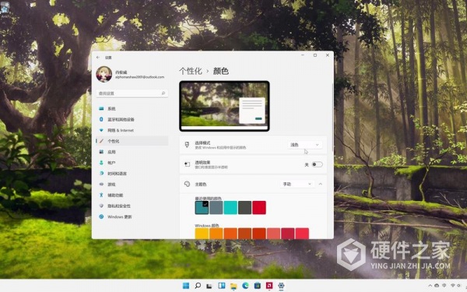
Task: Open taskbar Search
Action: click(x=198, y=286)
